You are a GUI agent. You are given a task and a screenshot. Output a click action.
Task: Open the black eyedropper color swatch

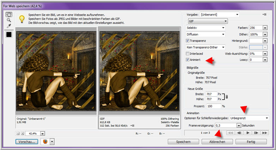[x=9, y=35]
